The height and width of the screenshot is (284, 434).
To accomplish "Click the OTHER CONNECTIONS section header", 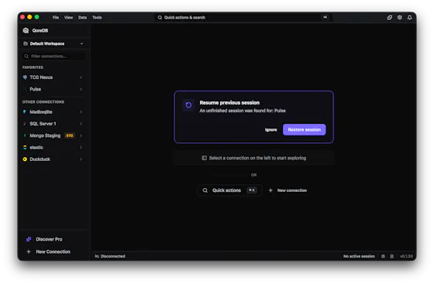I will (43, 102).
